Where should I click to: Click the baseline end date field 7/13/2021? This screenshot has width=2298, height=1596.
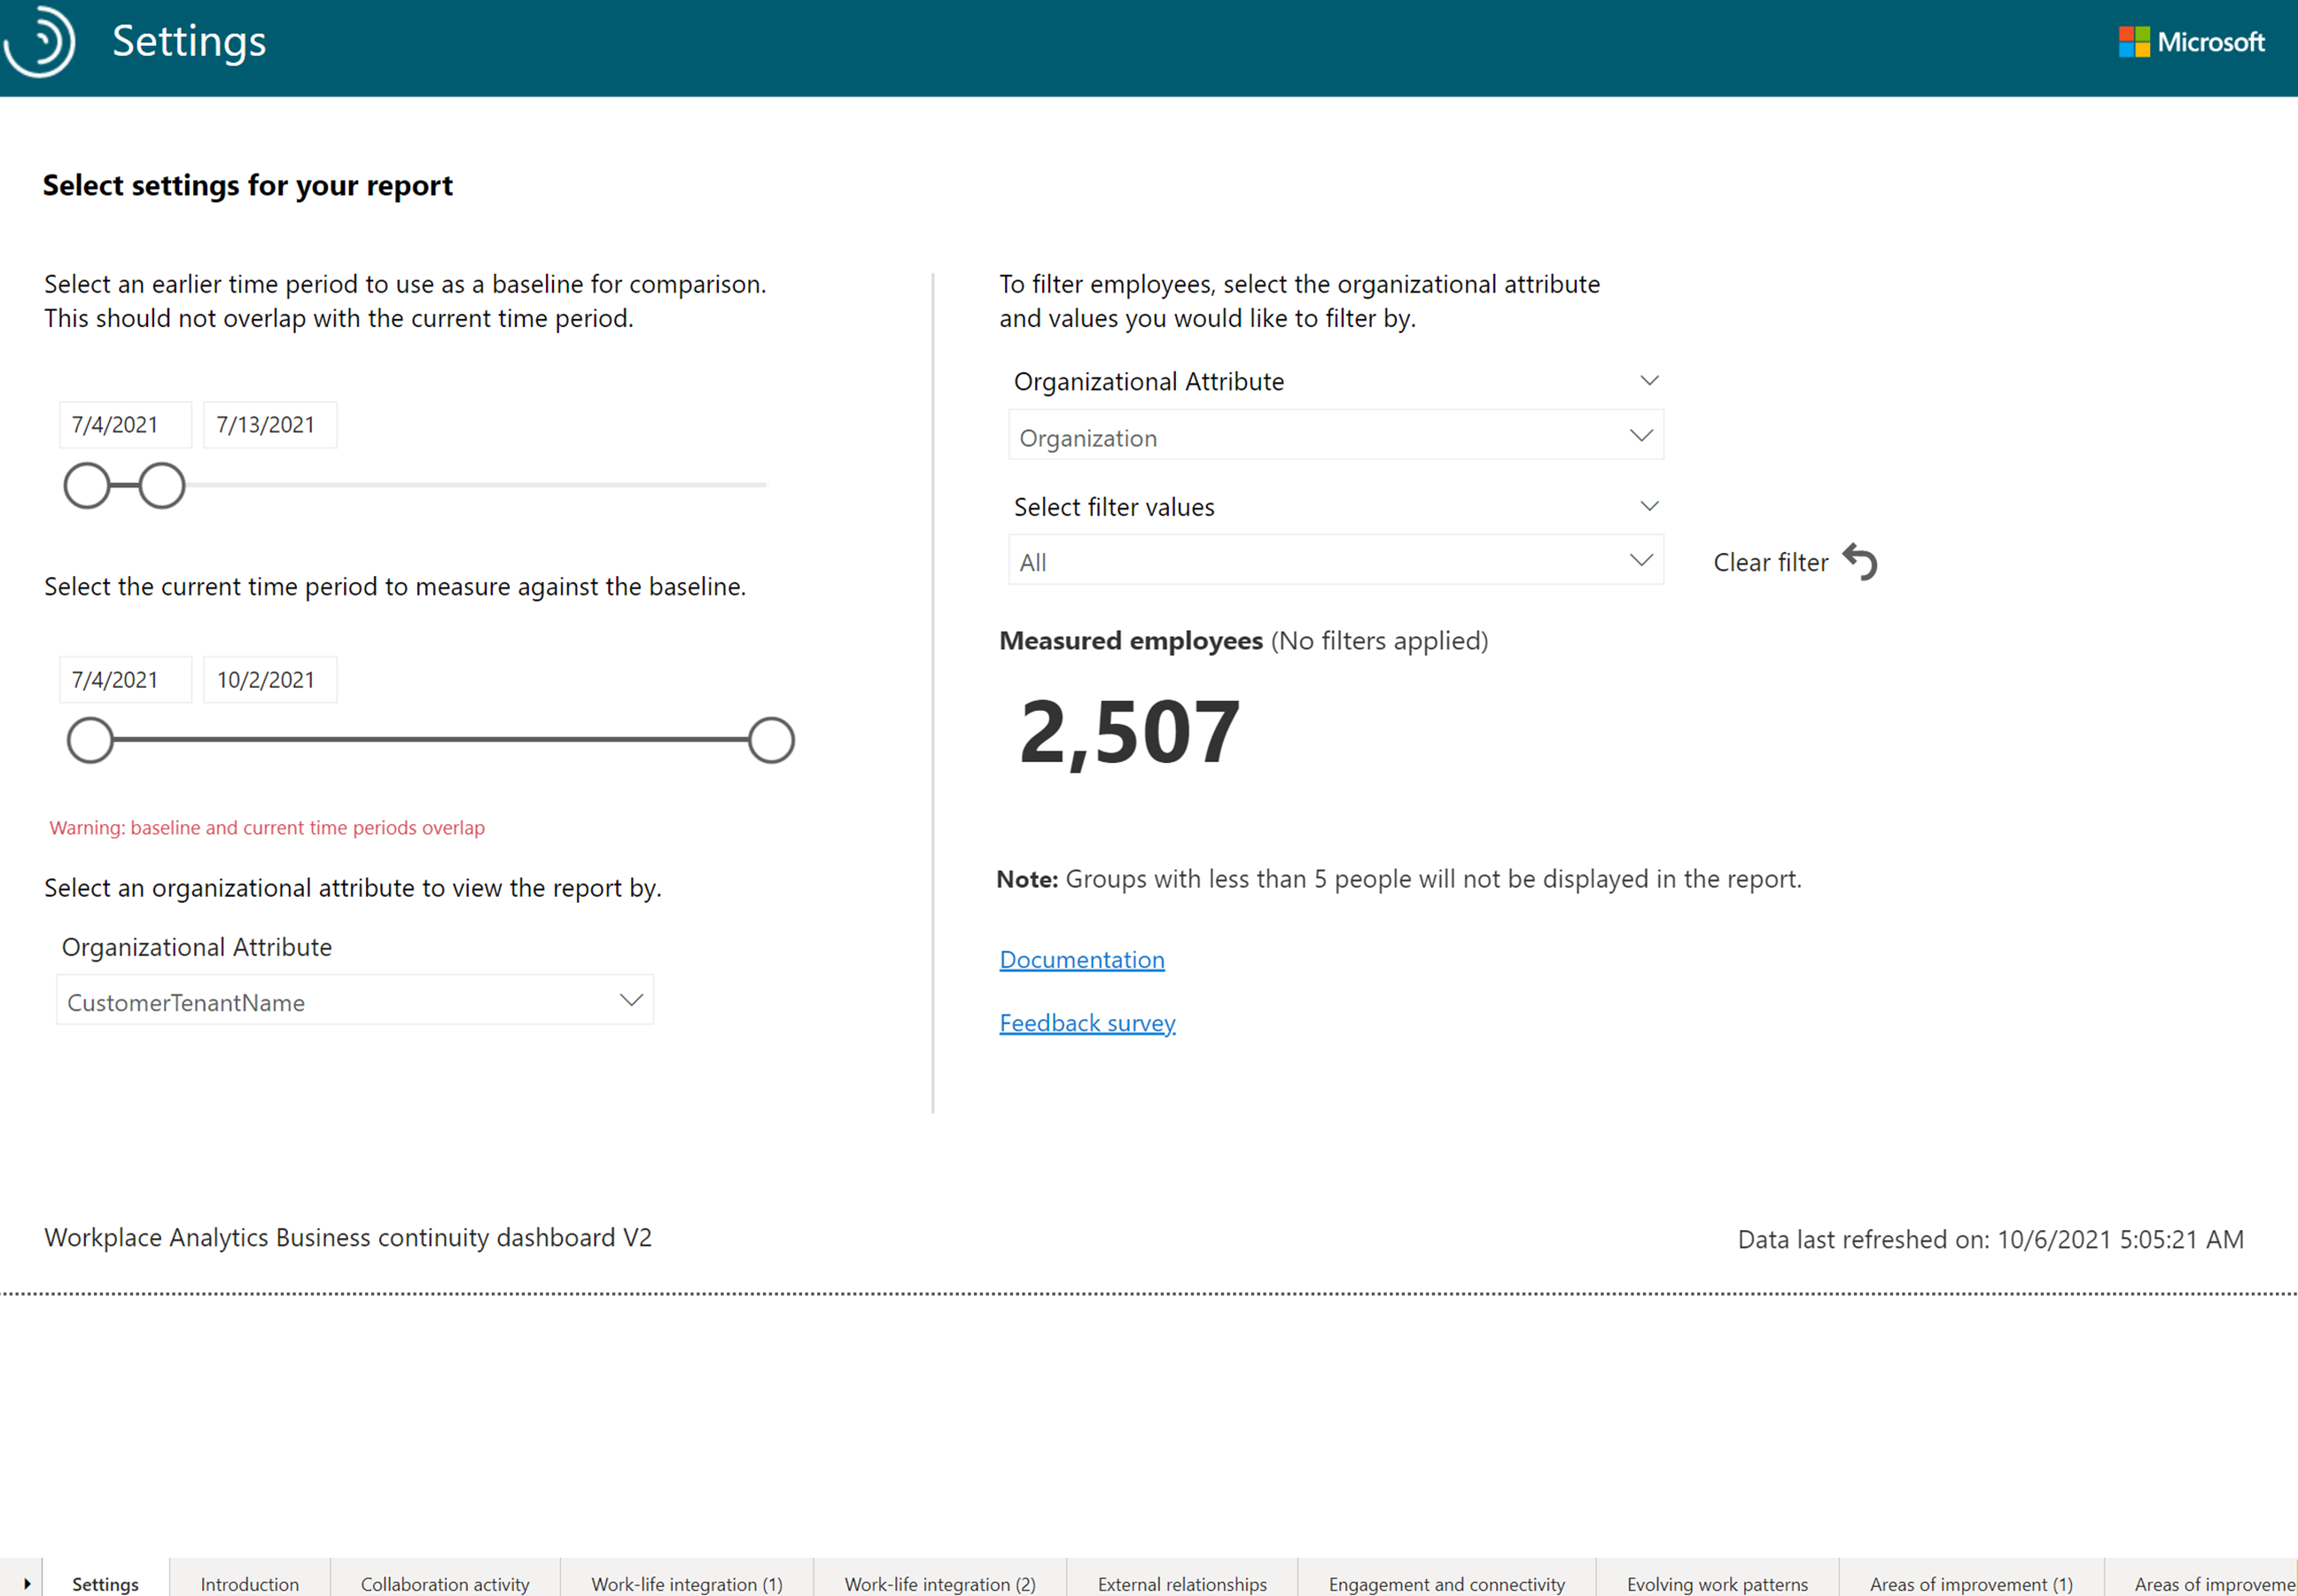coord(270,425)
